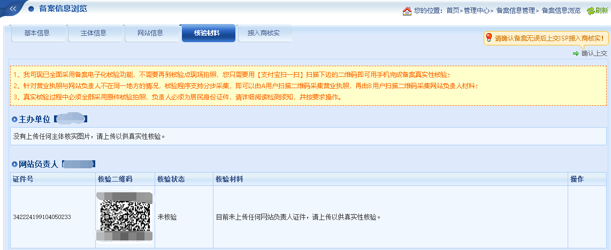The image size is (611, 250).
Task: Collapse the 主办单位 section arrow
Action: coord(14,119)
